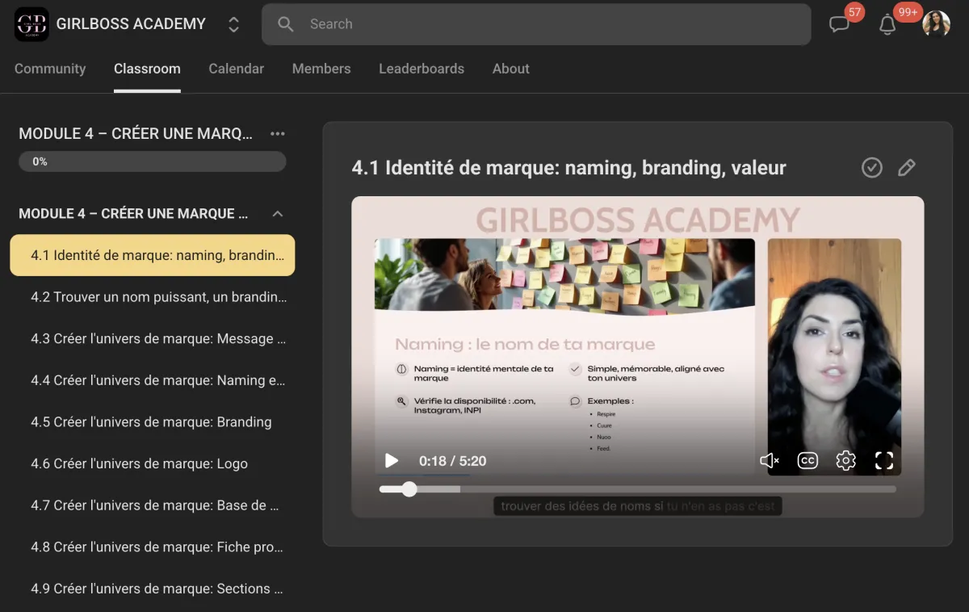Image resolution: width=969 pixels, height=612 pixels.
Task: Unmute the video with the speaker icon
Action: [770, 461]
